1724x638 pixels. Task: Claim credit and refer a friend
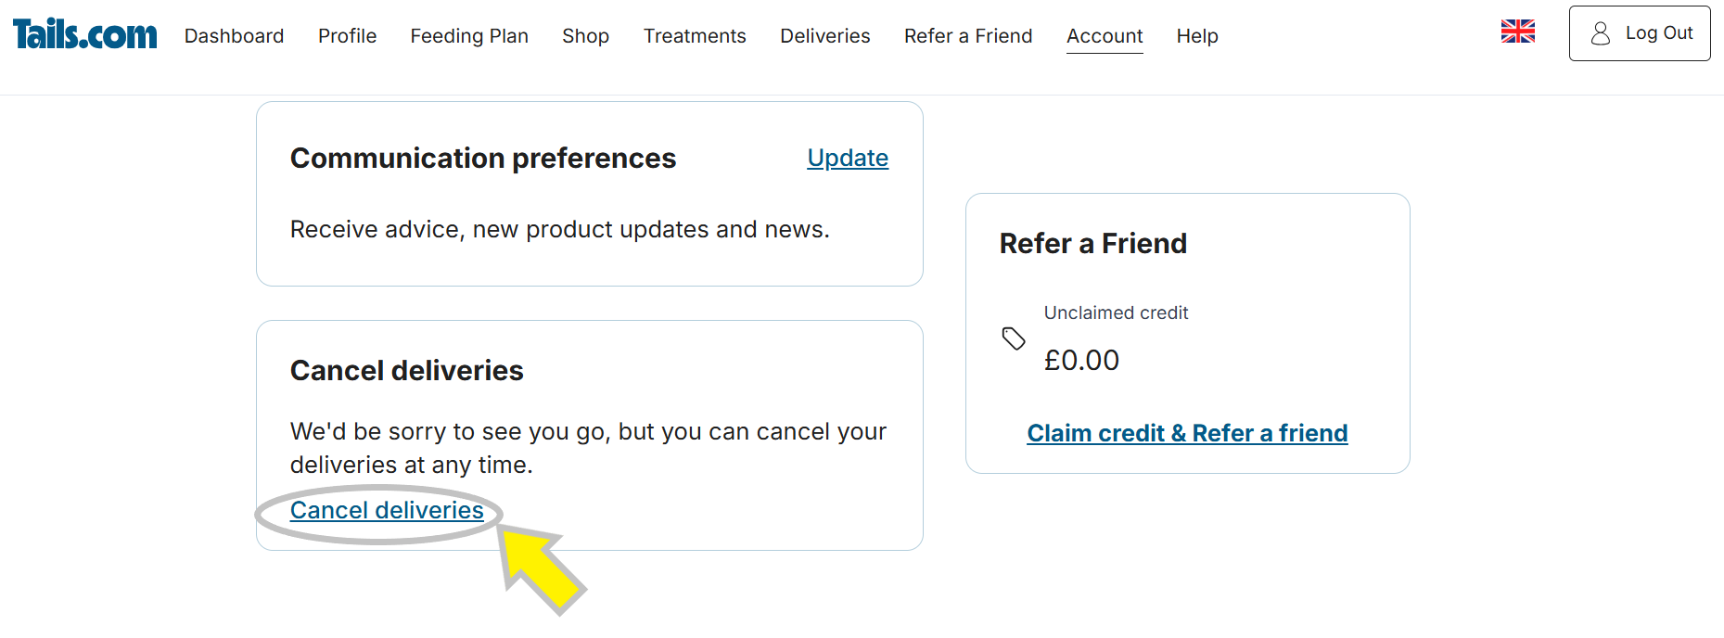[x=1187, y=433]
